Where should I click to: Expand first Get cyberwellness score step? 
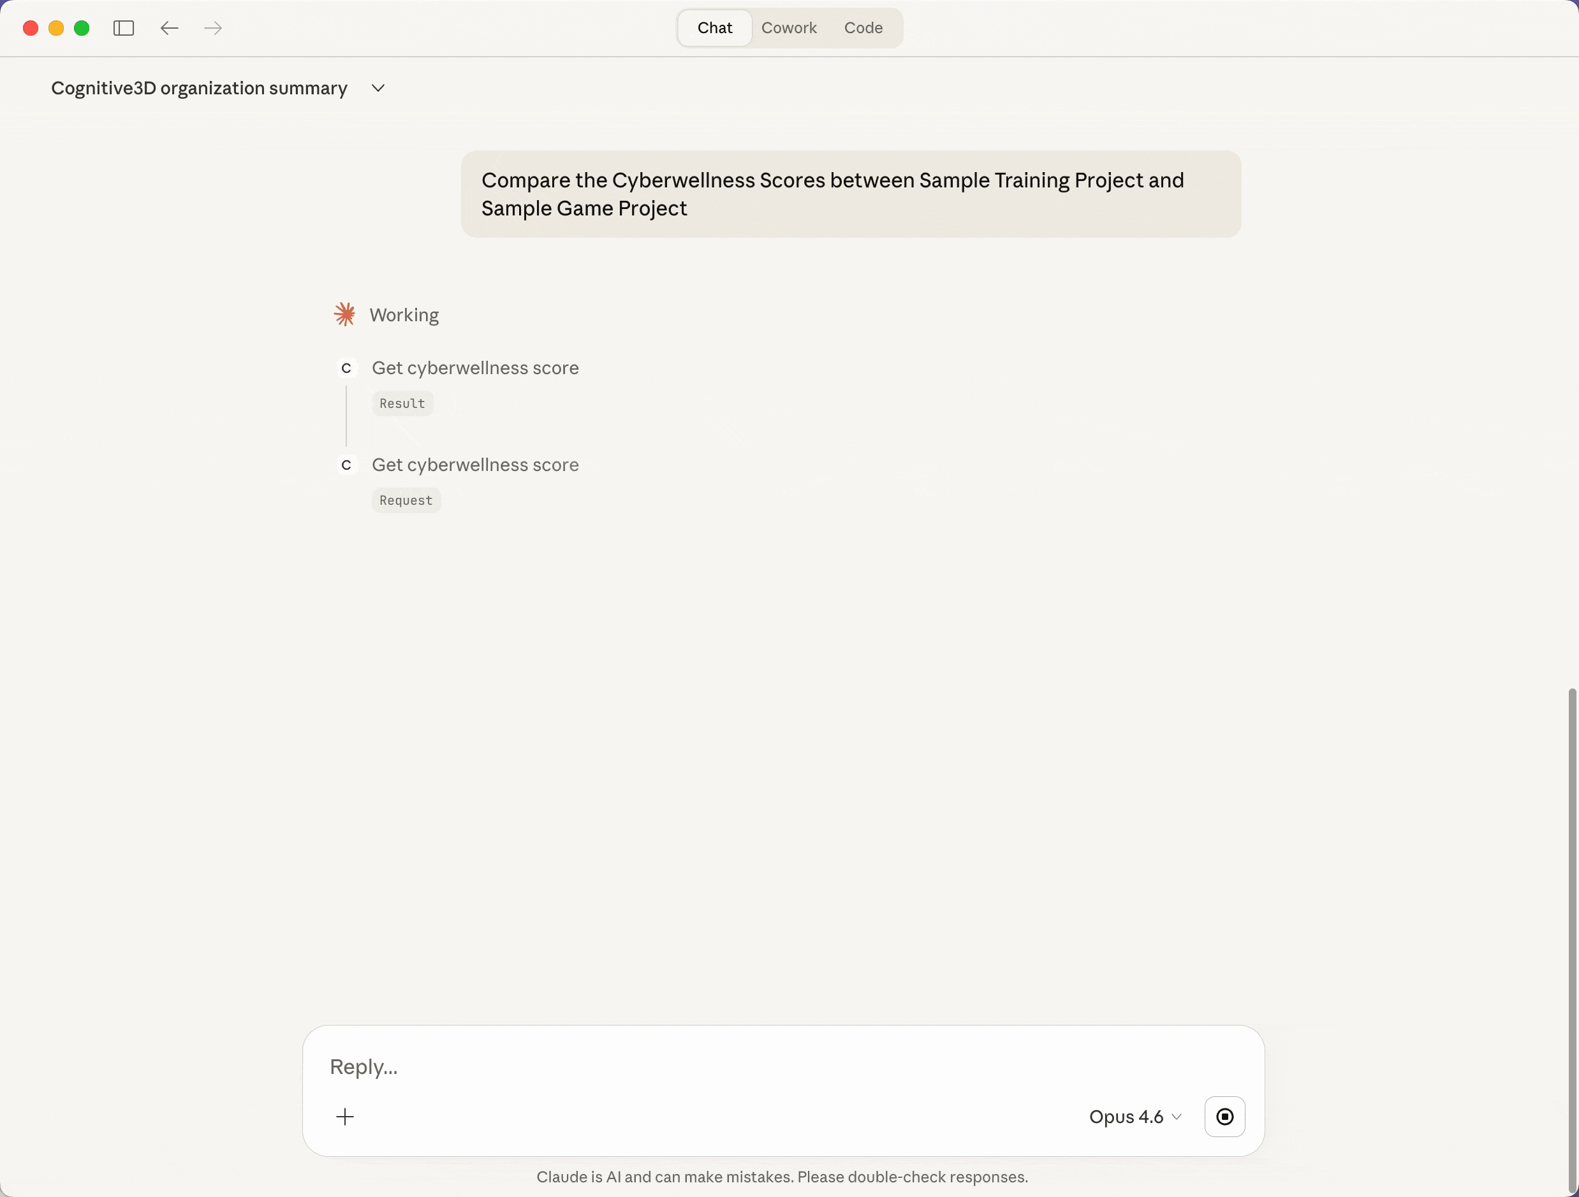474,368
